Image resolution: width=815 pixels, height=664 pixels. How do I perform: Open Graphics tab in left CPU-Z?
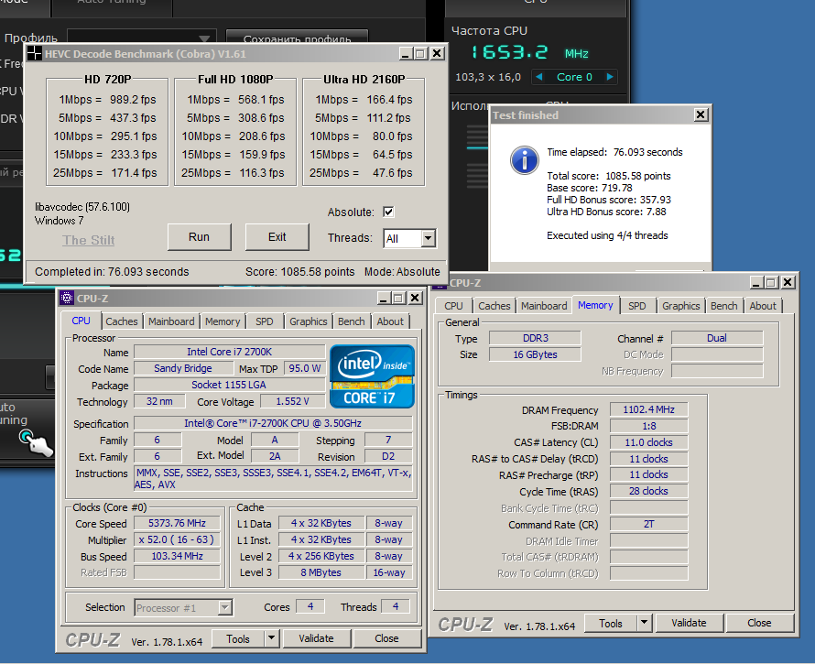309,321
